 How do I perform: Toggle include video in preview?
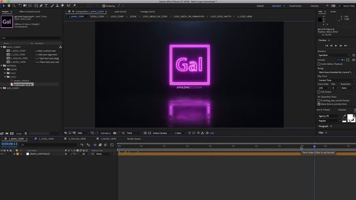[338, 60]
